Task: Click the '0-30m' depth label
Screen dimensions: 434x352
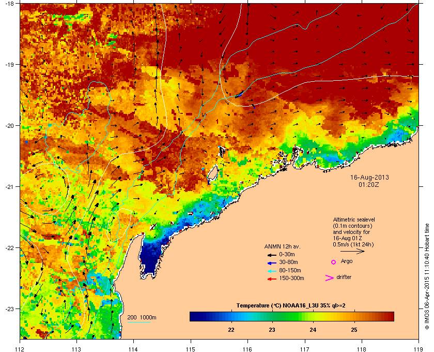Action: (x=287, y=254)
